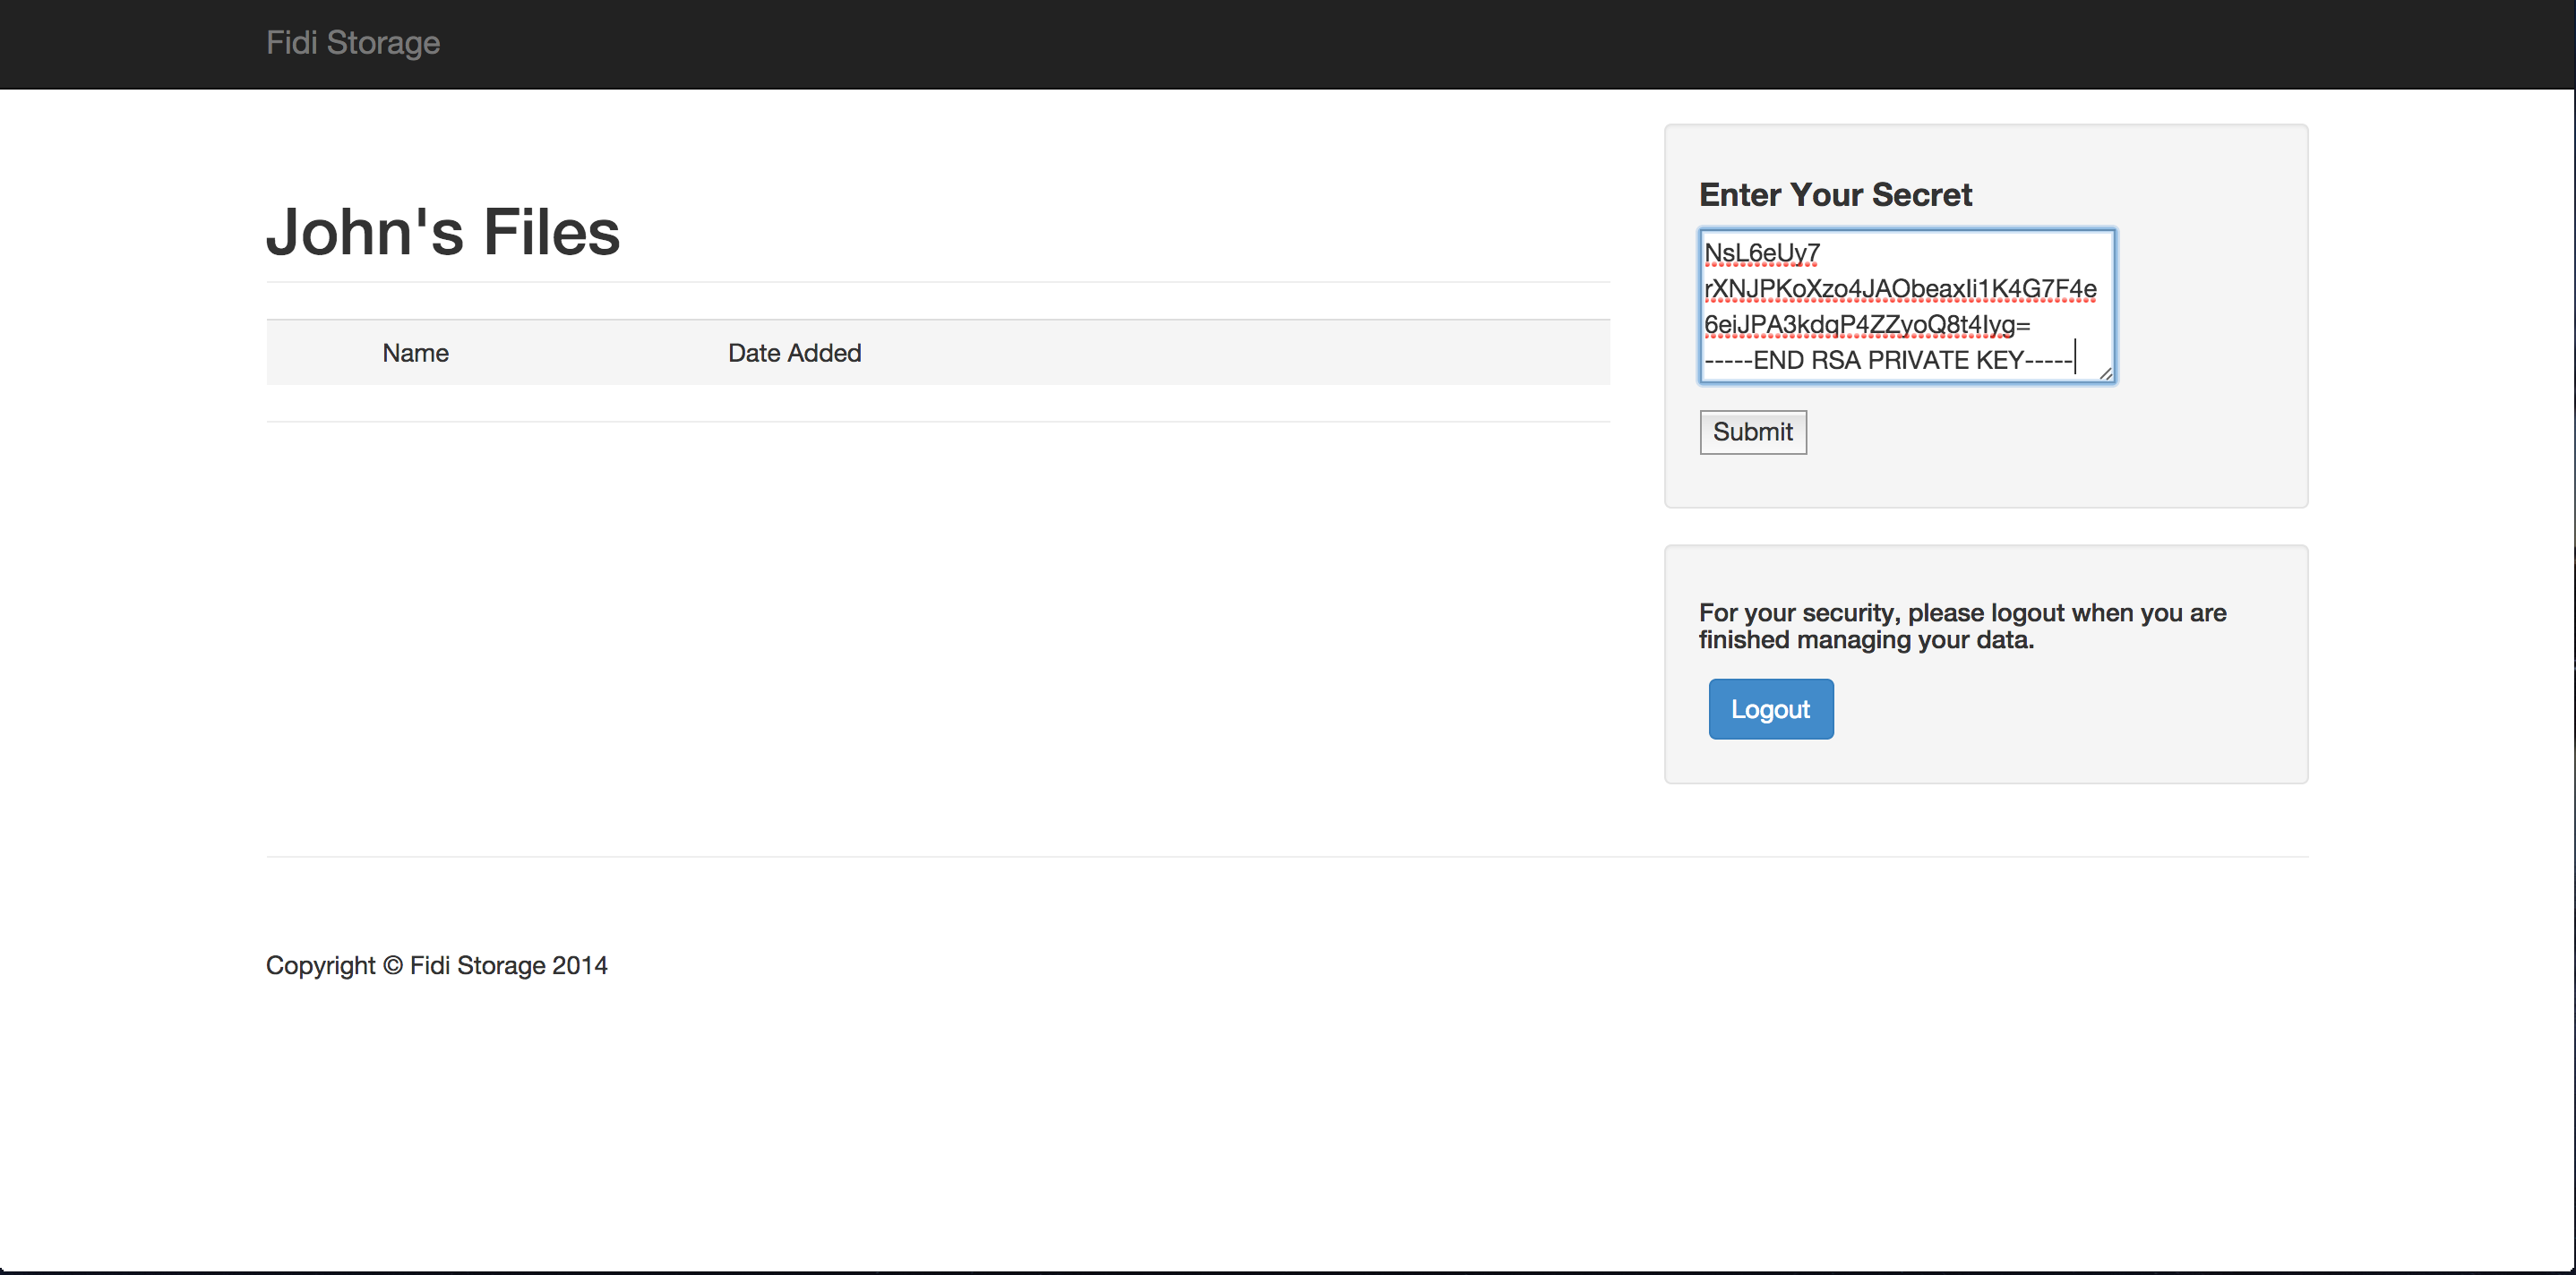Click the blue Logout button

tap(1770, 709)
